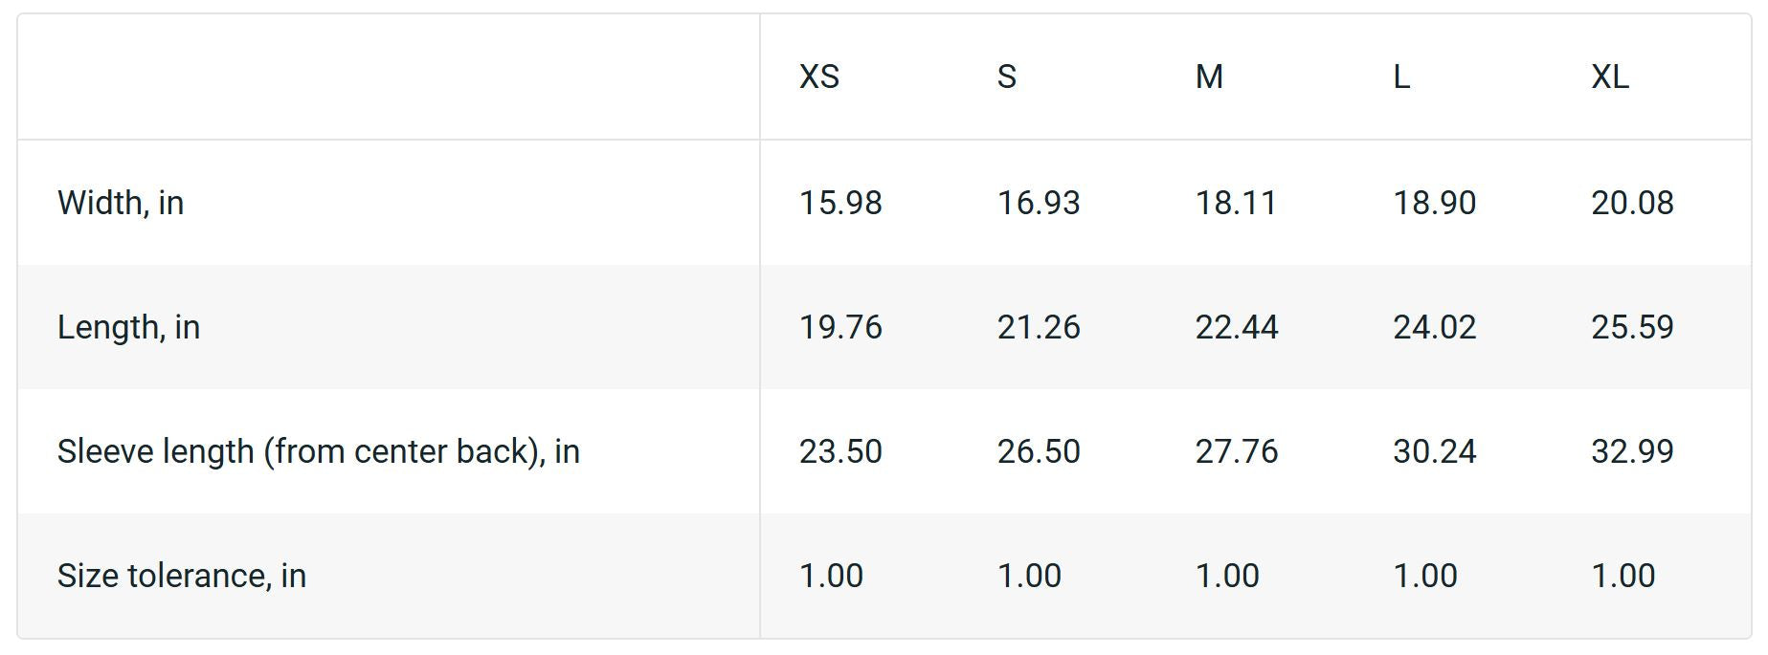This screenshot has height=655, width=1768.
Task: Click the XL width value 20.08
Action: 1632,203
